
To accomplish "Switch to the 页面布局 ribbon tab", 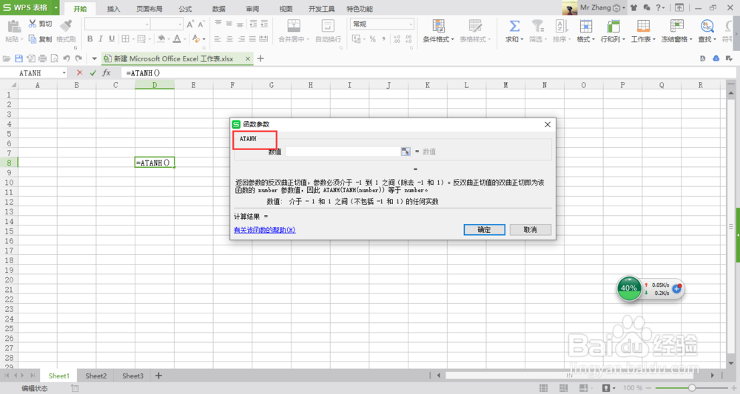I will tap(149, 9).
